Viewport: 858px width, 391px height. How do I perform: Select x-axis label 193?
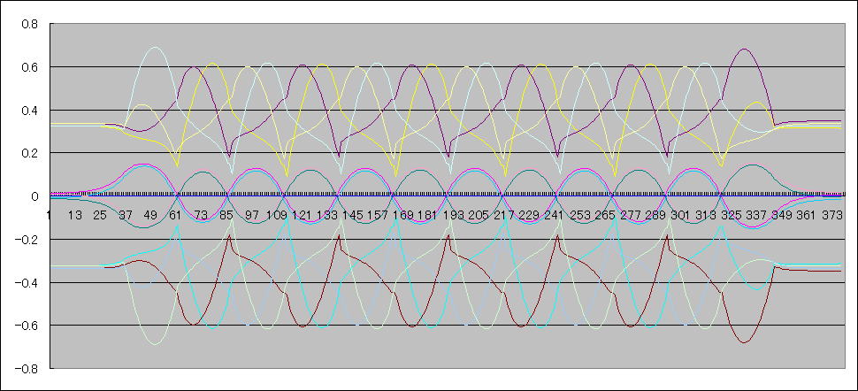point(454,215)
